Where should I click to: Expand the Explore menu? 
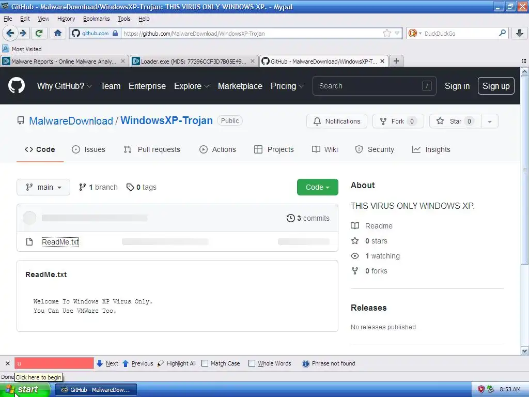192,86
